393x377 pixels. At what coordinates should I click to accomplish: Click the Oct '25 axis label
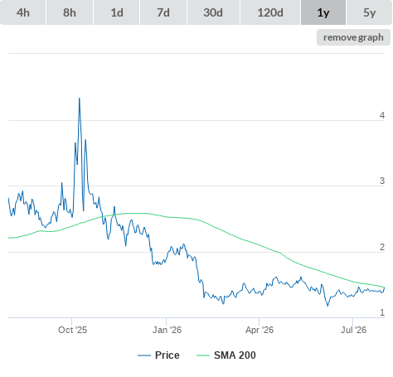pyautogui.click(x=72, y=330)
